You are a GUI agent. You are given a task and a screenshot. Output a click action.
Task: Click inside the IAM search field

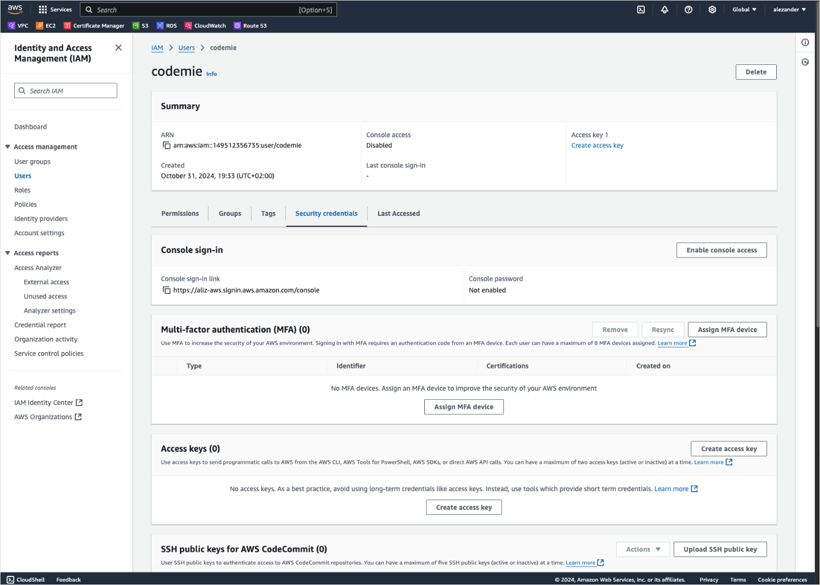pyautogui.click(x=65, y=90)
